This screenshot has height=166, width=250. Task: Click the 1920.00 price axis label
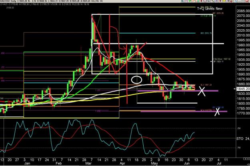point(243,64)
